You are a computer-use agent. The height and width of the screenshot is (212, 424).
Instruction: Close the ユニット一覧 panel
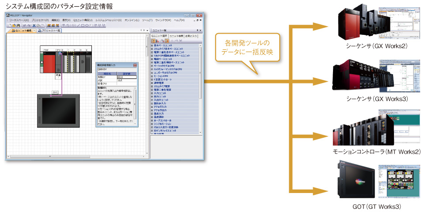coord(201,30)
